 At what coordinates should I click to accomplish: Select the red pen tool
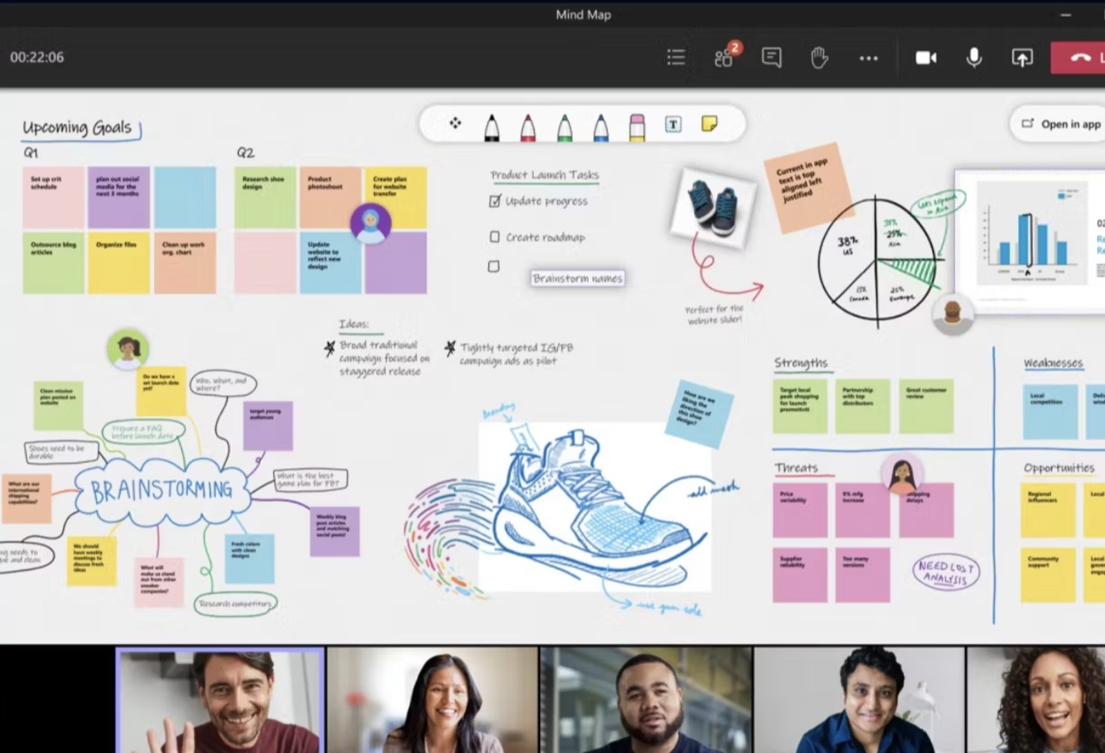click(x=528, y=127)
